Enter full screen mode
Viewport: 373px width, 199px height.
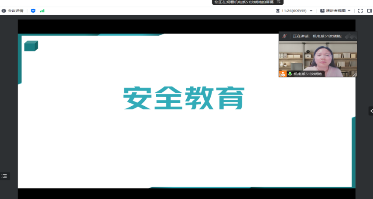tap(360, 10)
